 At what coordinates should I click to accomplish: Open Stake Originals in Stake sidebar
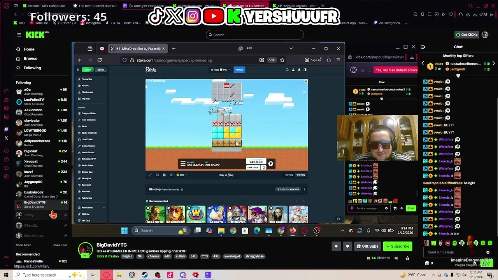click(89, 133)
